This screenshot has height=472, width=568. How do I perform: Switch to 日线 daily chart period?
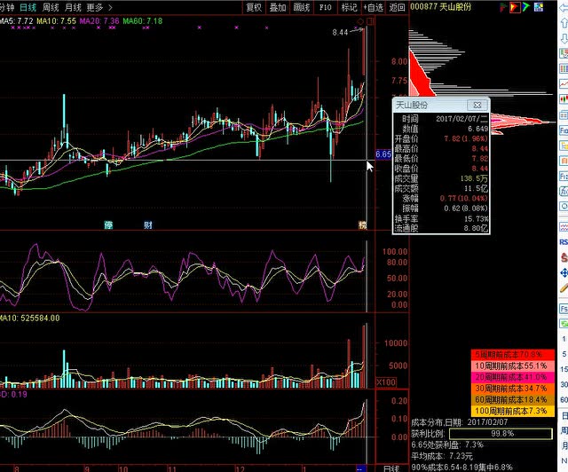(28, 7)
